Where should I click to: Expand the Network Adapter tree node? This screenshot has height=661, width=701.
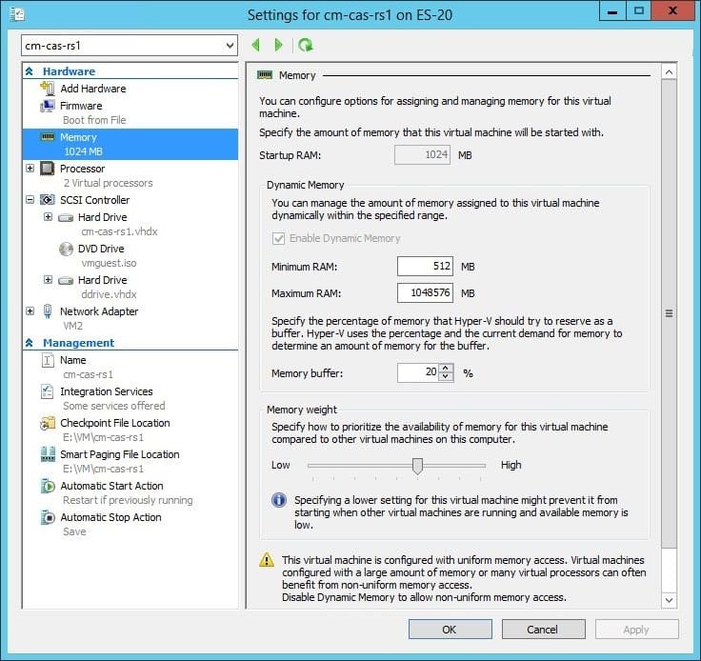click(30, 311)
